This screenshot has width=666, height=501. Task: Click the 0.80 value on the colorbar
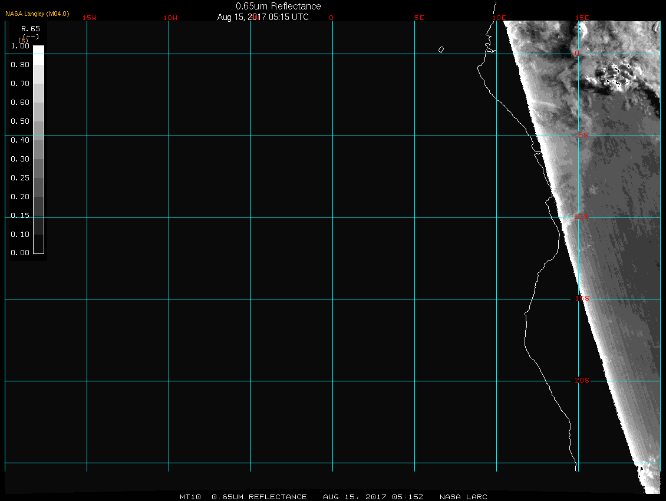click(20, 65)
